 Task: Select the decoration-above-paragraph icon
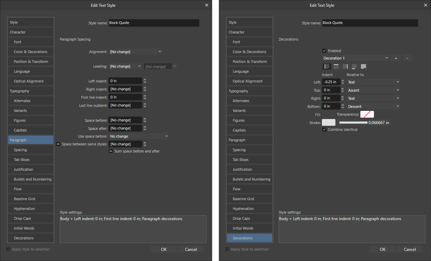click(x=335, y=66)
